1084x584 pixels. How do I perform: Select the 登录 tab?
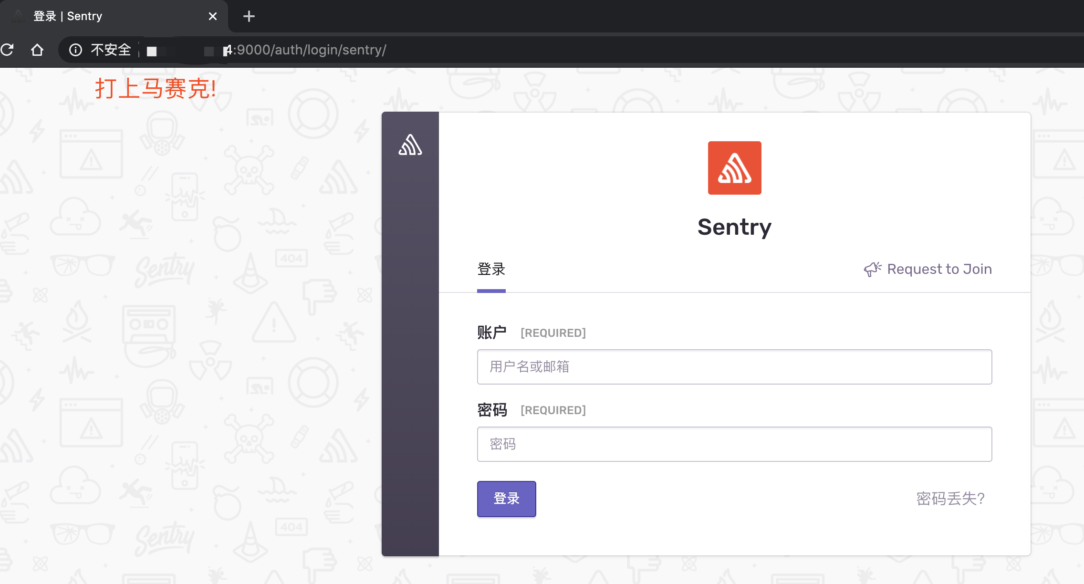pyautogui.click(x=491, y=269)
